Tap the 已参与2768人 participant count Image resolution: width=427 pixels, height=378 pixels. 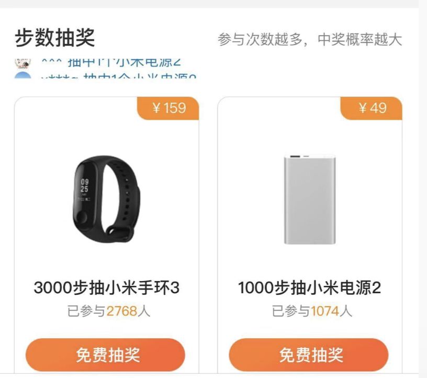click(109, 311)
